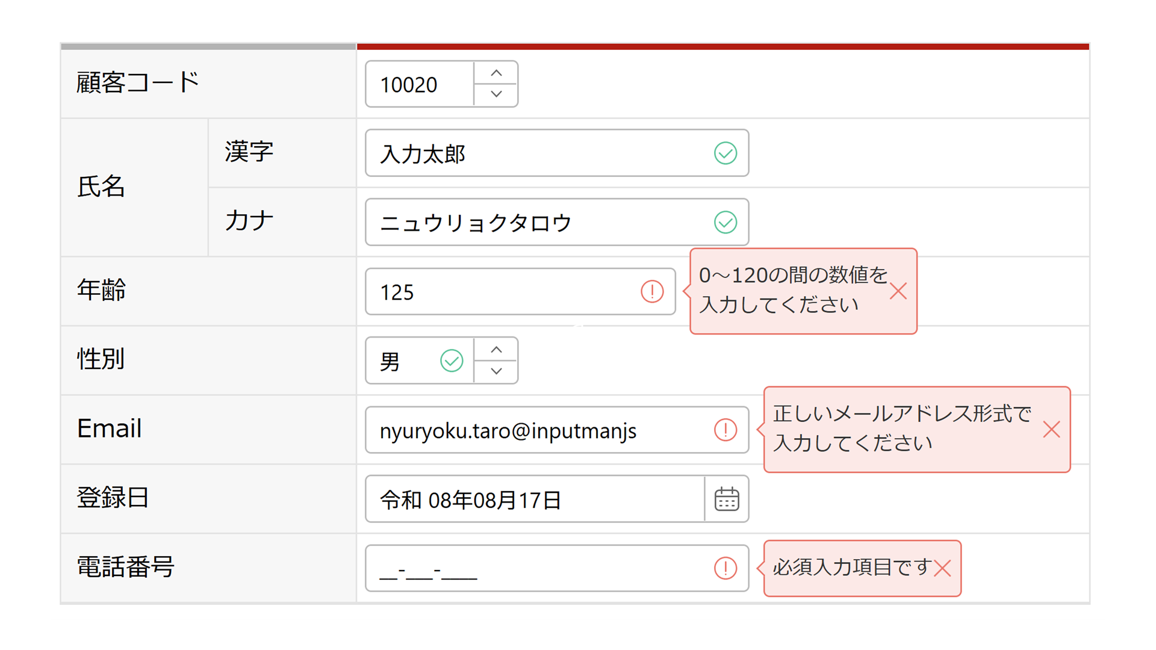Click the Email label
The width and height of the screenshot is (1156, 650).
click(x=110, y=429)
